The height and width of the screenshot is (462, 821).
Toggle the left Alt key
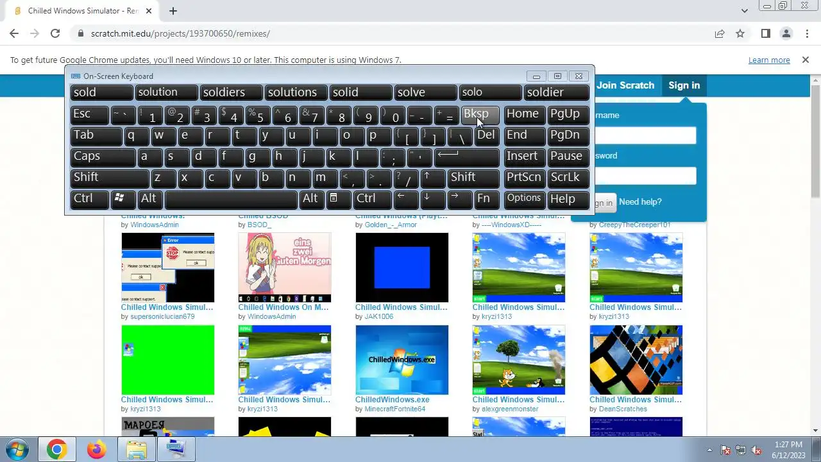(x=150, y=199)
